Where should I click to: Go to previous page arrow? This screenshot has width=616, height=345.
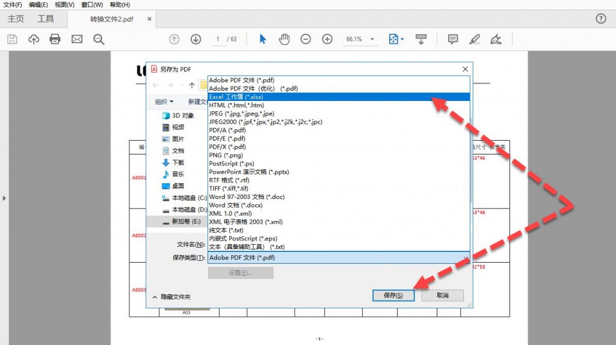coord(174,39)
